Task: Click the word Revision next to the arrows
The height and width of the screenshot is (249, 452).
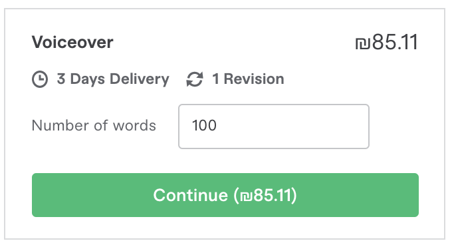Action: 254,79
